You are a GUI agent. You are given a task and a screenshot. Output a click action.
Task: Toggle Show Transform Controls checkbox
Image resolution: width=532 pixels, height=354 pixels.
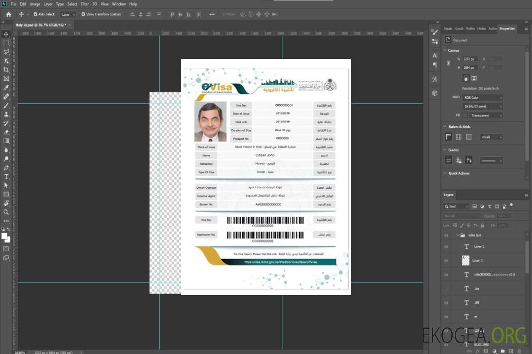coord(83,14)
